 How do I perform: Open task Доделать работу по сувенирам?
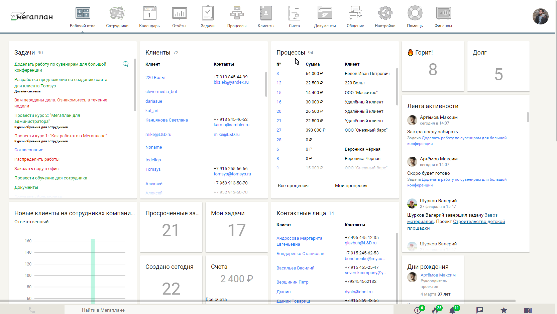[x=60, y=67]
